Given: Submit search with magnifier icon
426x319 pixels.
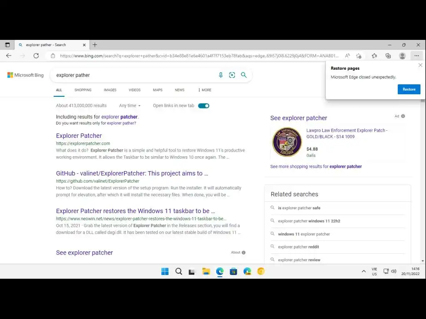Looking at the screenshot, I should point(244,75).
